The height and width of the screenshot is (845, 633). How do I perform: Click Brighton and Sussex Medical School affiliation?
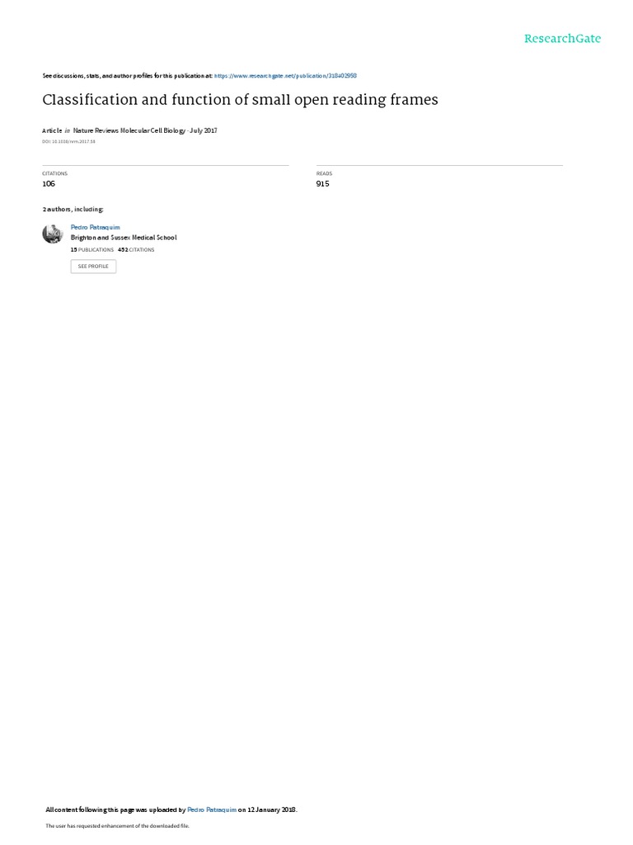(124, 238)
